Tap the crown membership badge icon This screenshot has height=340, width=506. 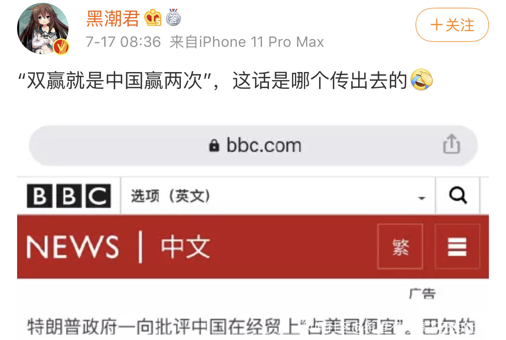coord(153,18)
